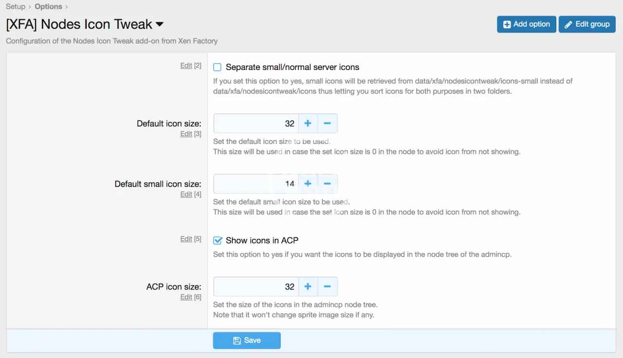Uncheck Show icons in ACP

[x=218, y=240]
